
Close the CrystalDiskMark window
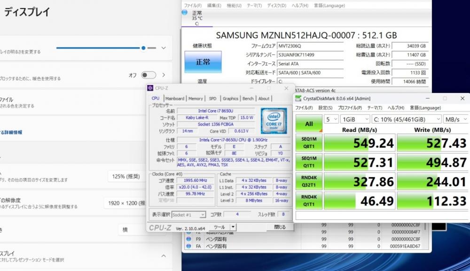462,98
